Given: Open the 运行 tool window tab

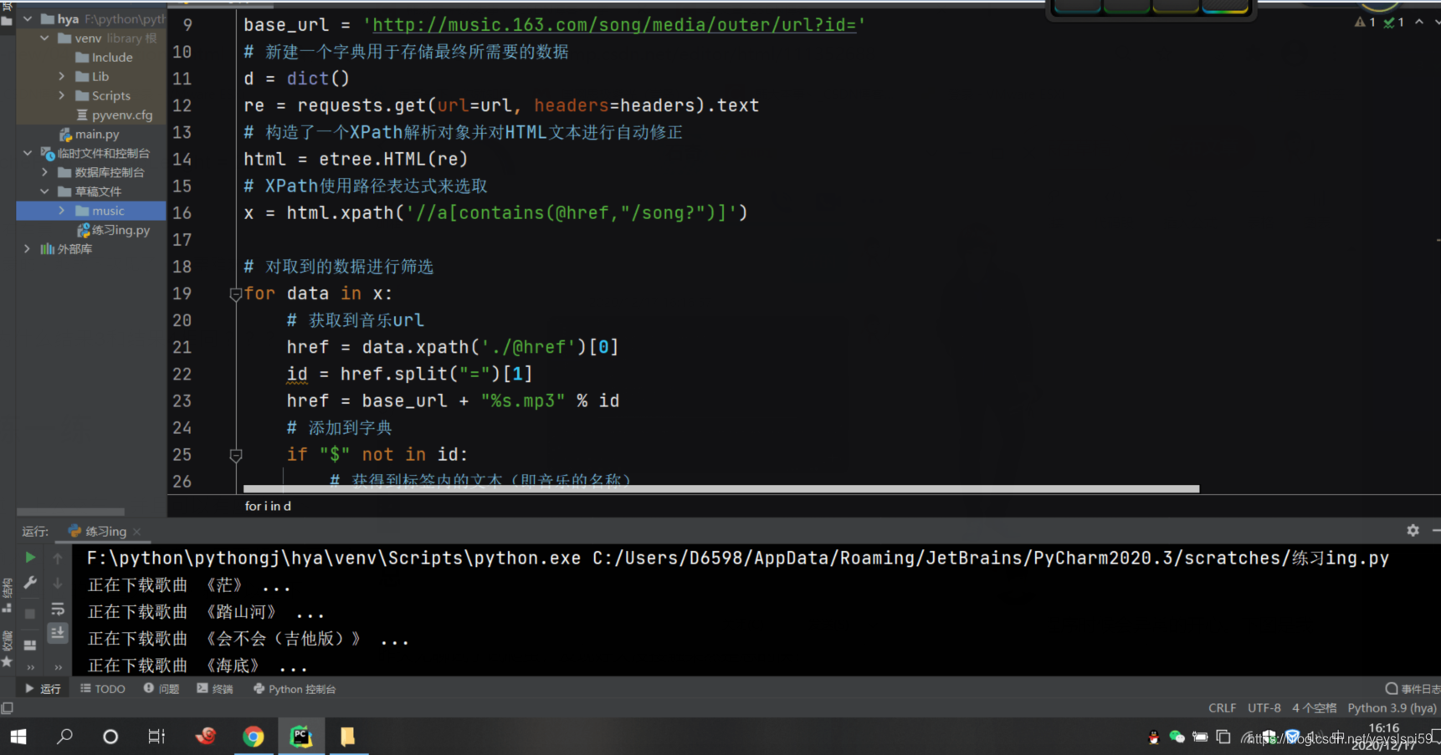Looking at the screenshot, I should pyautogui.click(x=43, y=689).
